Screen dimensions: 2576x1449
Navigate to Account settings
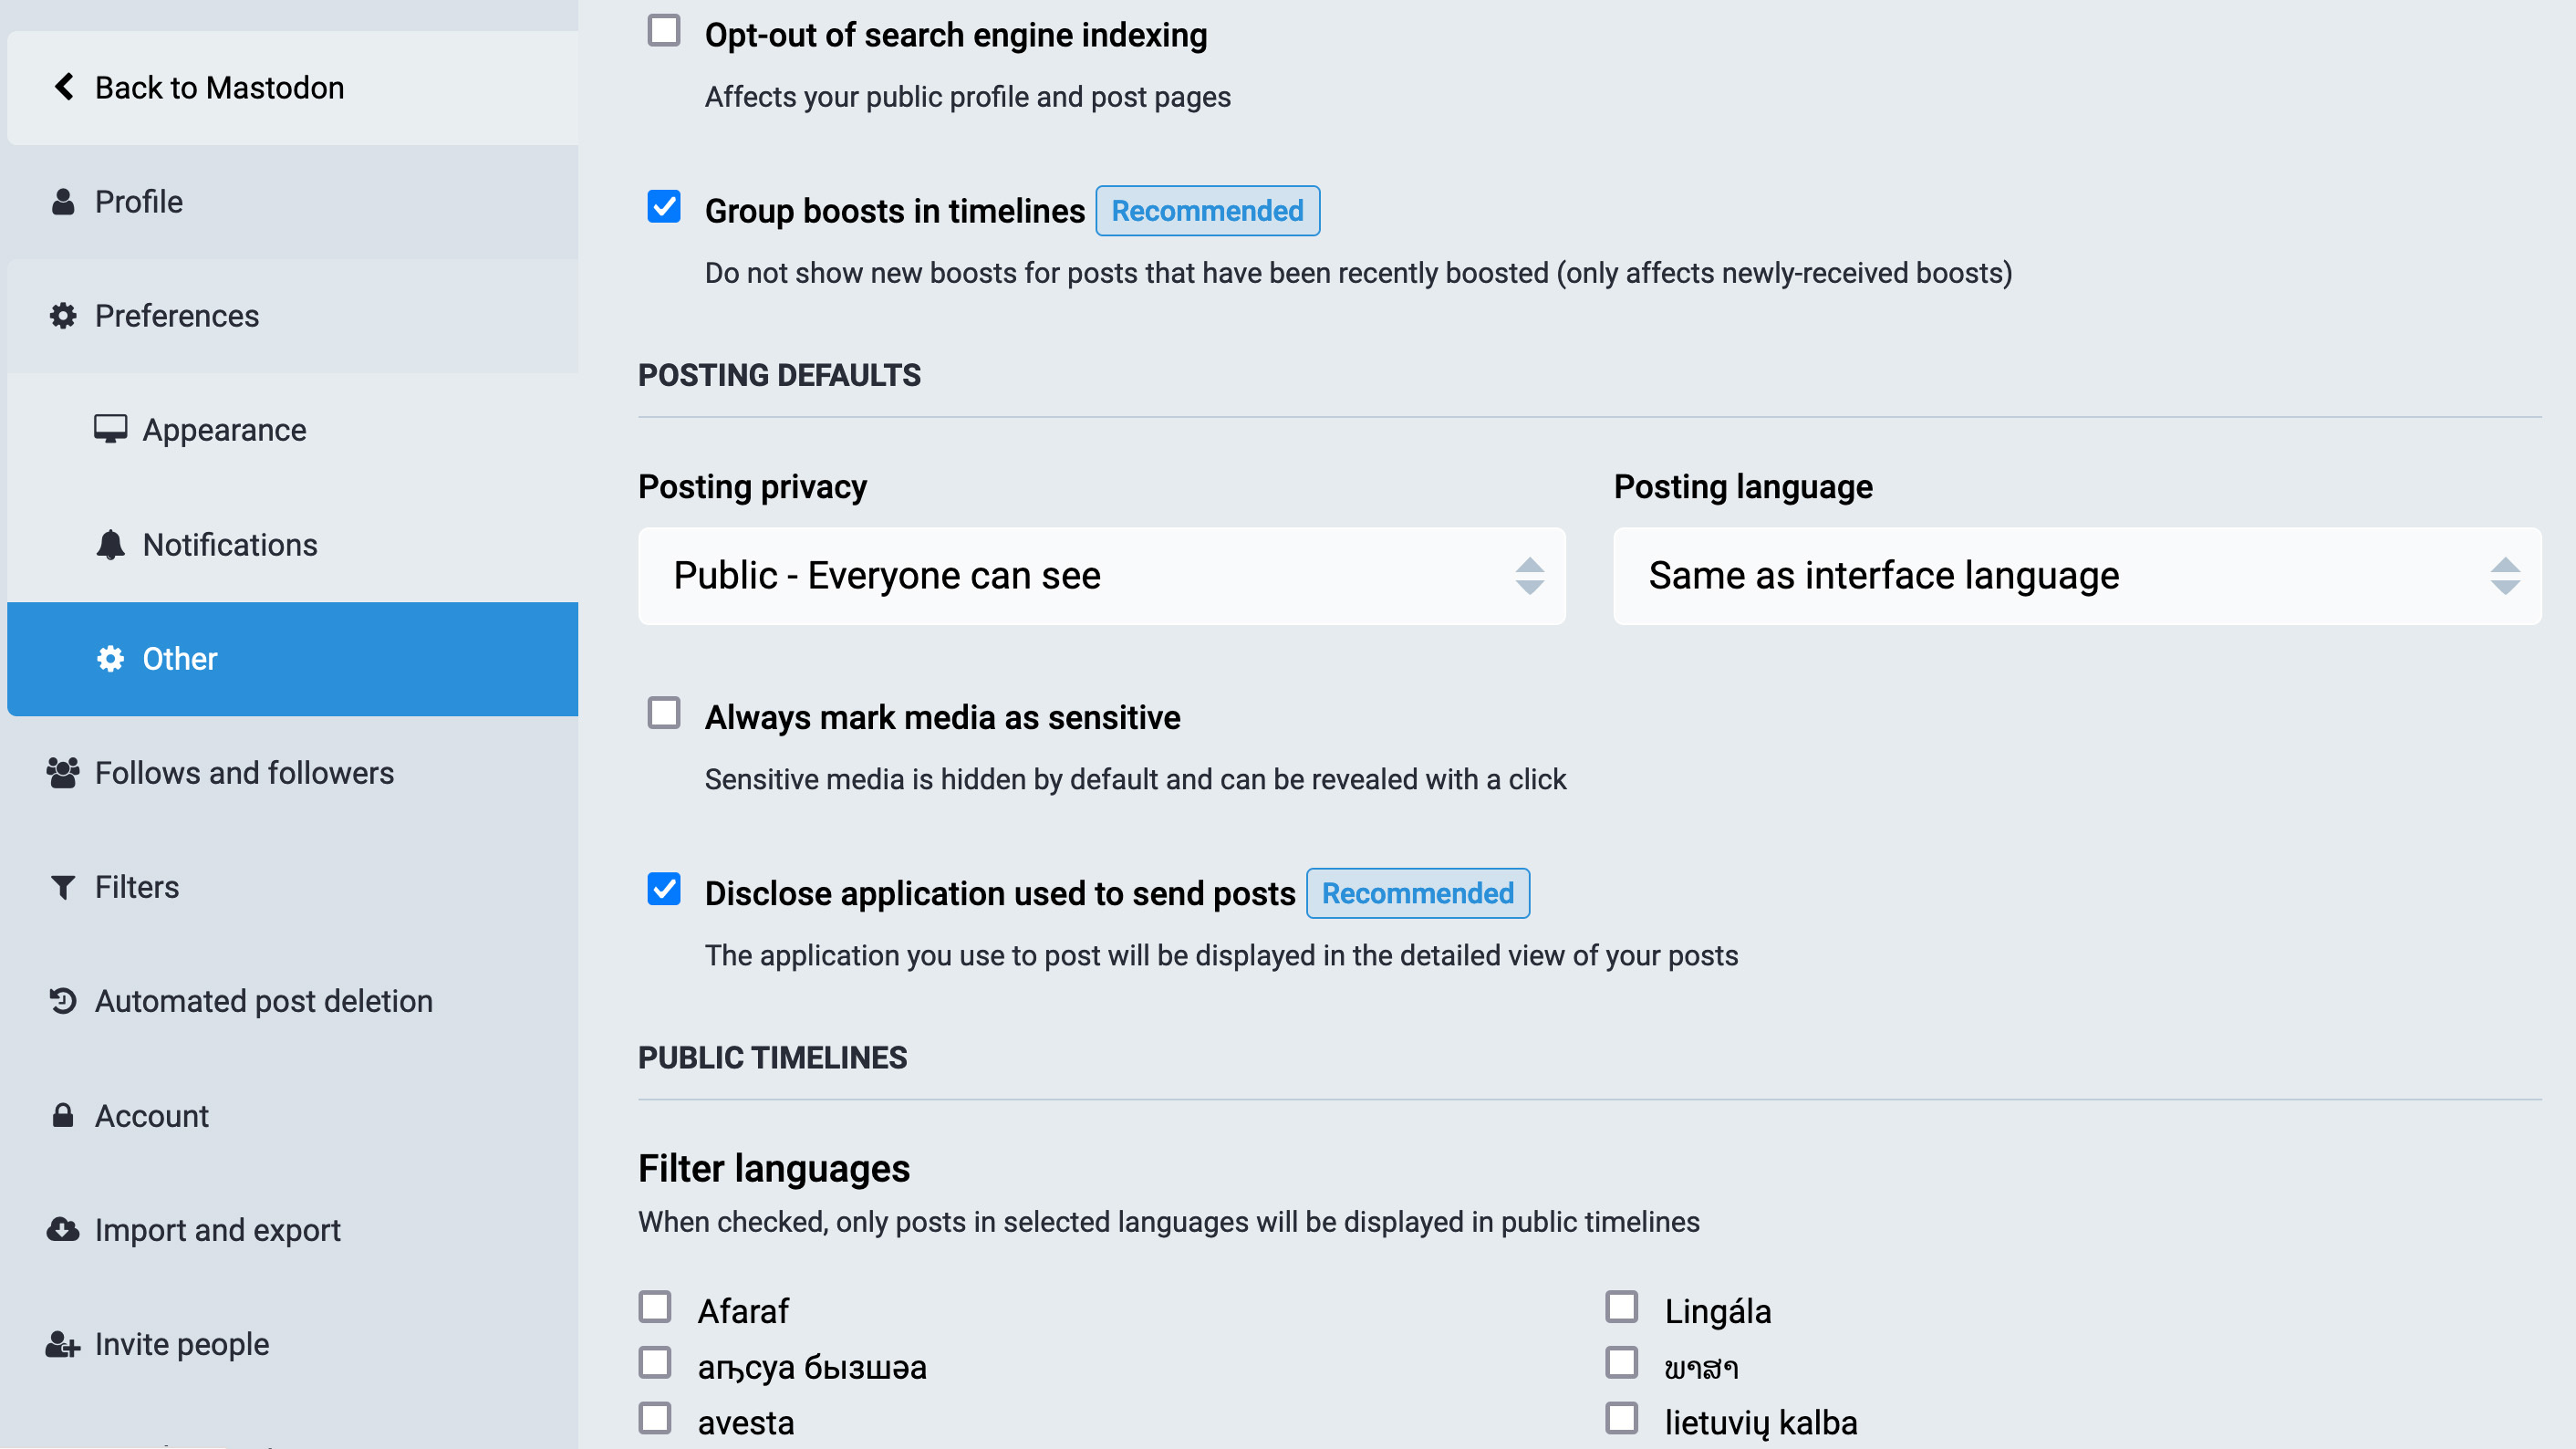(151, 1115)
